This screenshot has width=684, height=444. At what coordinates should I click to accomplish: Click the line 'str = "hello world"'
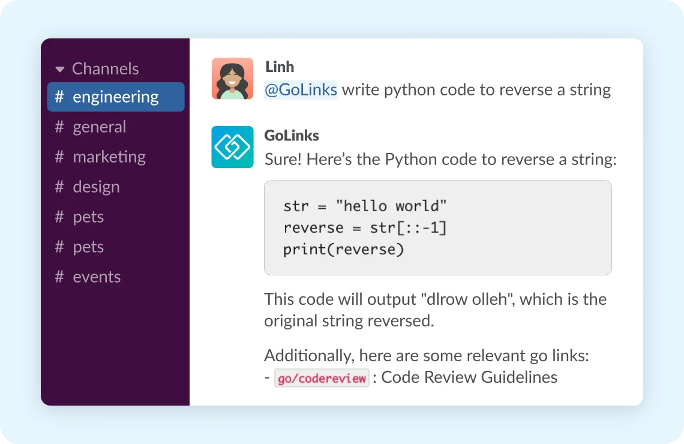(365, 206)
